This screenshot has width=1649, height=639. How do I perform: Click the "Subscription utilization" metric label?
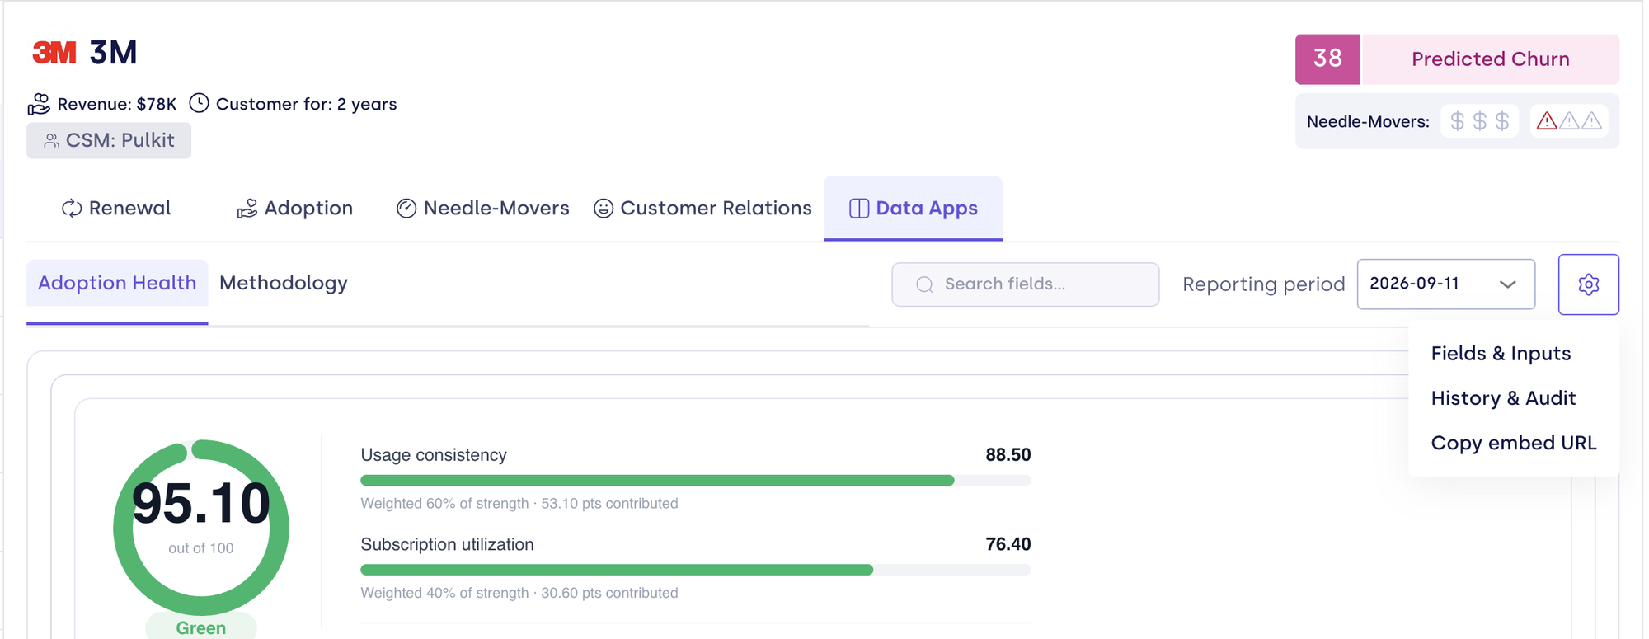447,544
